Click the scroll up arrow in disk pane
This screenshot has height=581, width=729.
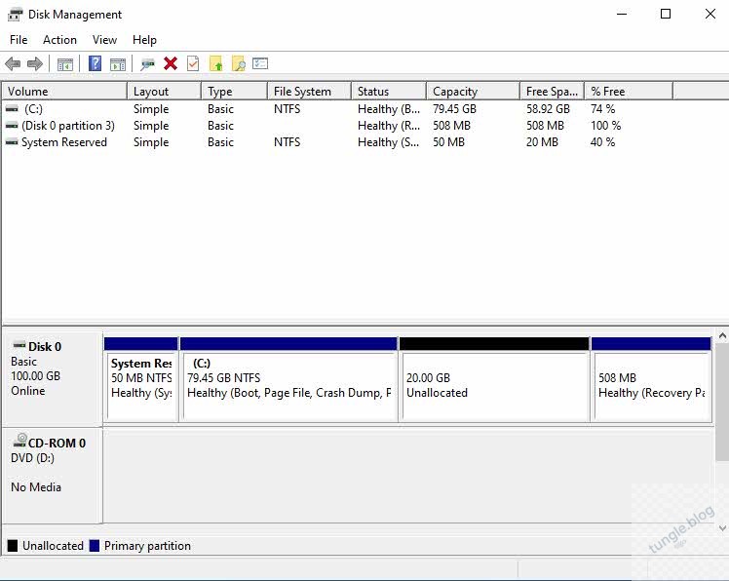coord(722,335)
